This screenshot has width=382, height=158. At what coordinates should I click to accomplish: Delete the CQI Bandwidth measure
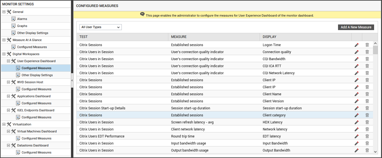point(367,59)
